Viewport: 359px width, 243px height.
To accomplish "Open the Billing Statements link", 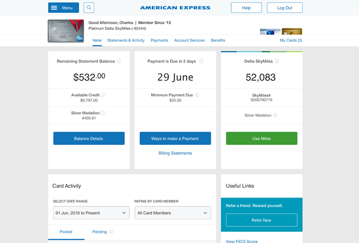I will tap(175, 153).
